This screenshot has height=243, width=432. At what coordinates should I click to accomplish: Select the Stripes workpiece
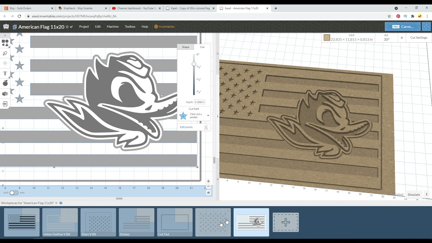pyautogui.click(x=137, y=222)
